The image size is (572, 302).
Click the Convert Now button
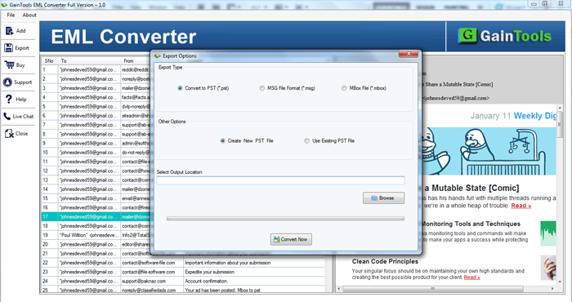point(291,239)
